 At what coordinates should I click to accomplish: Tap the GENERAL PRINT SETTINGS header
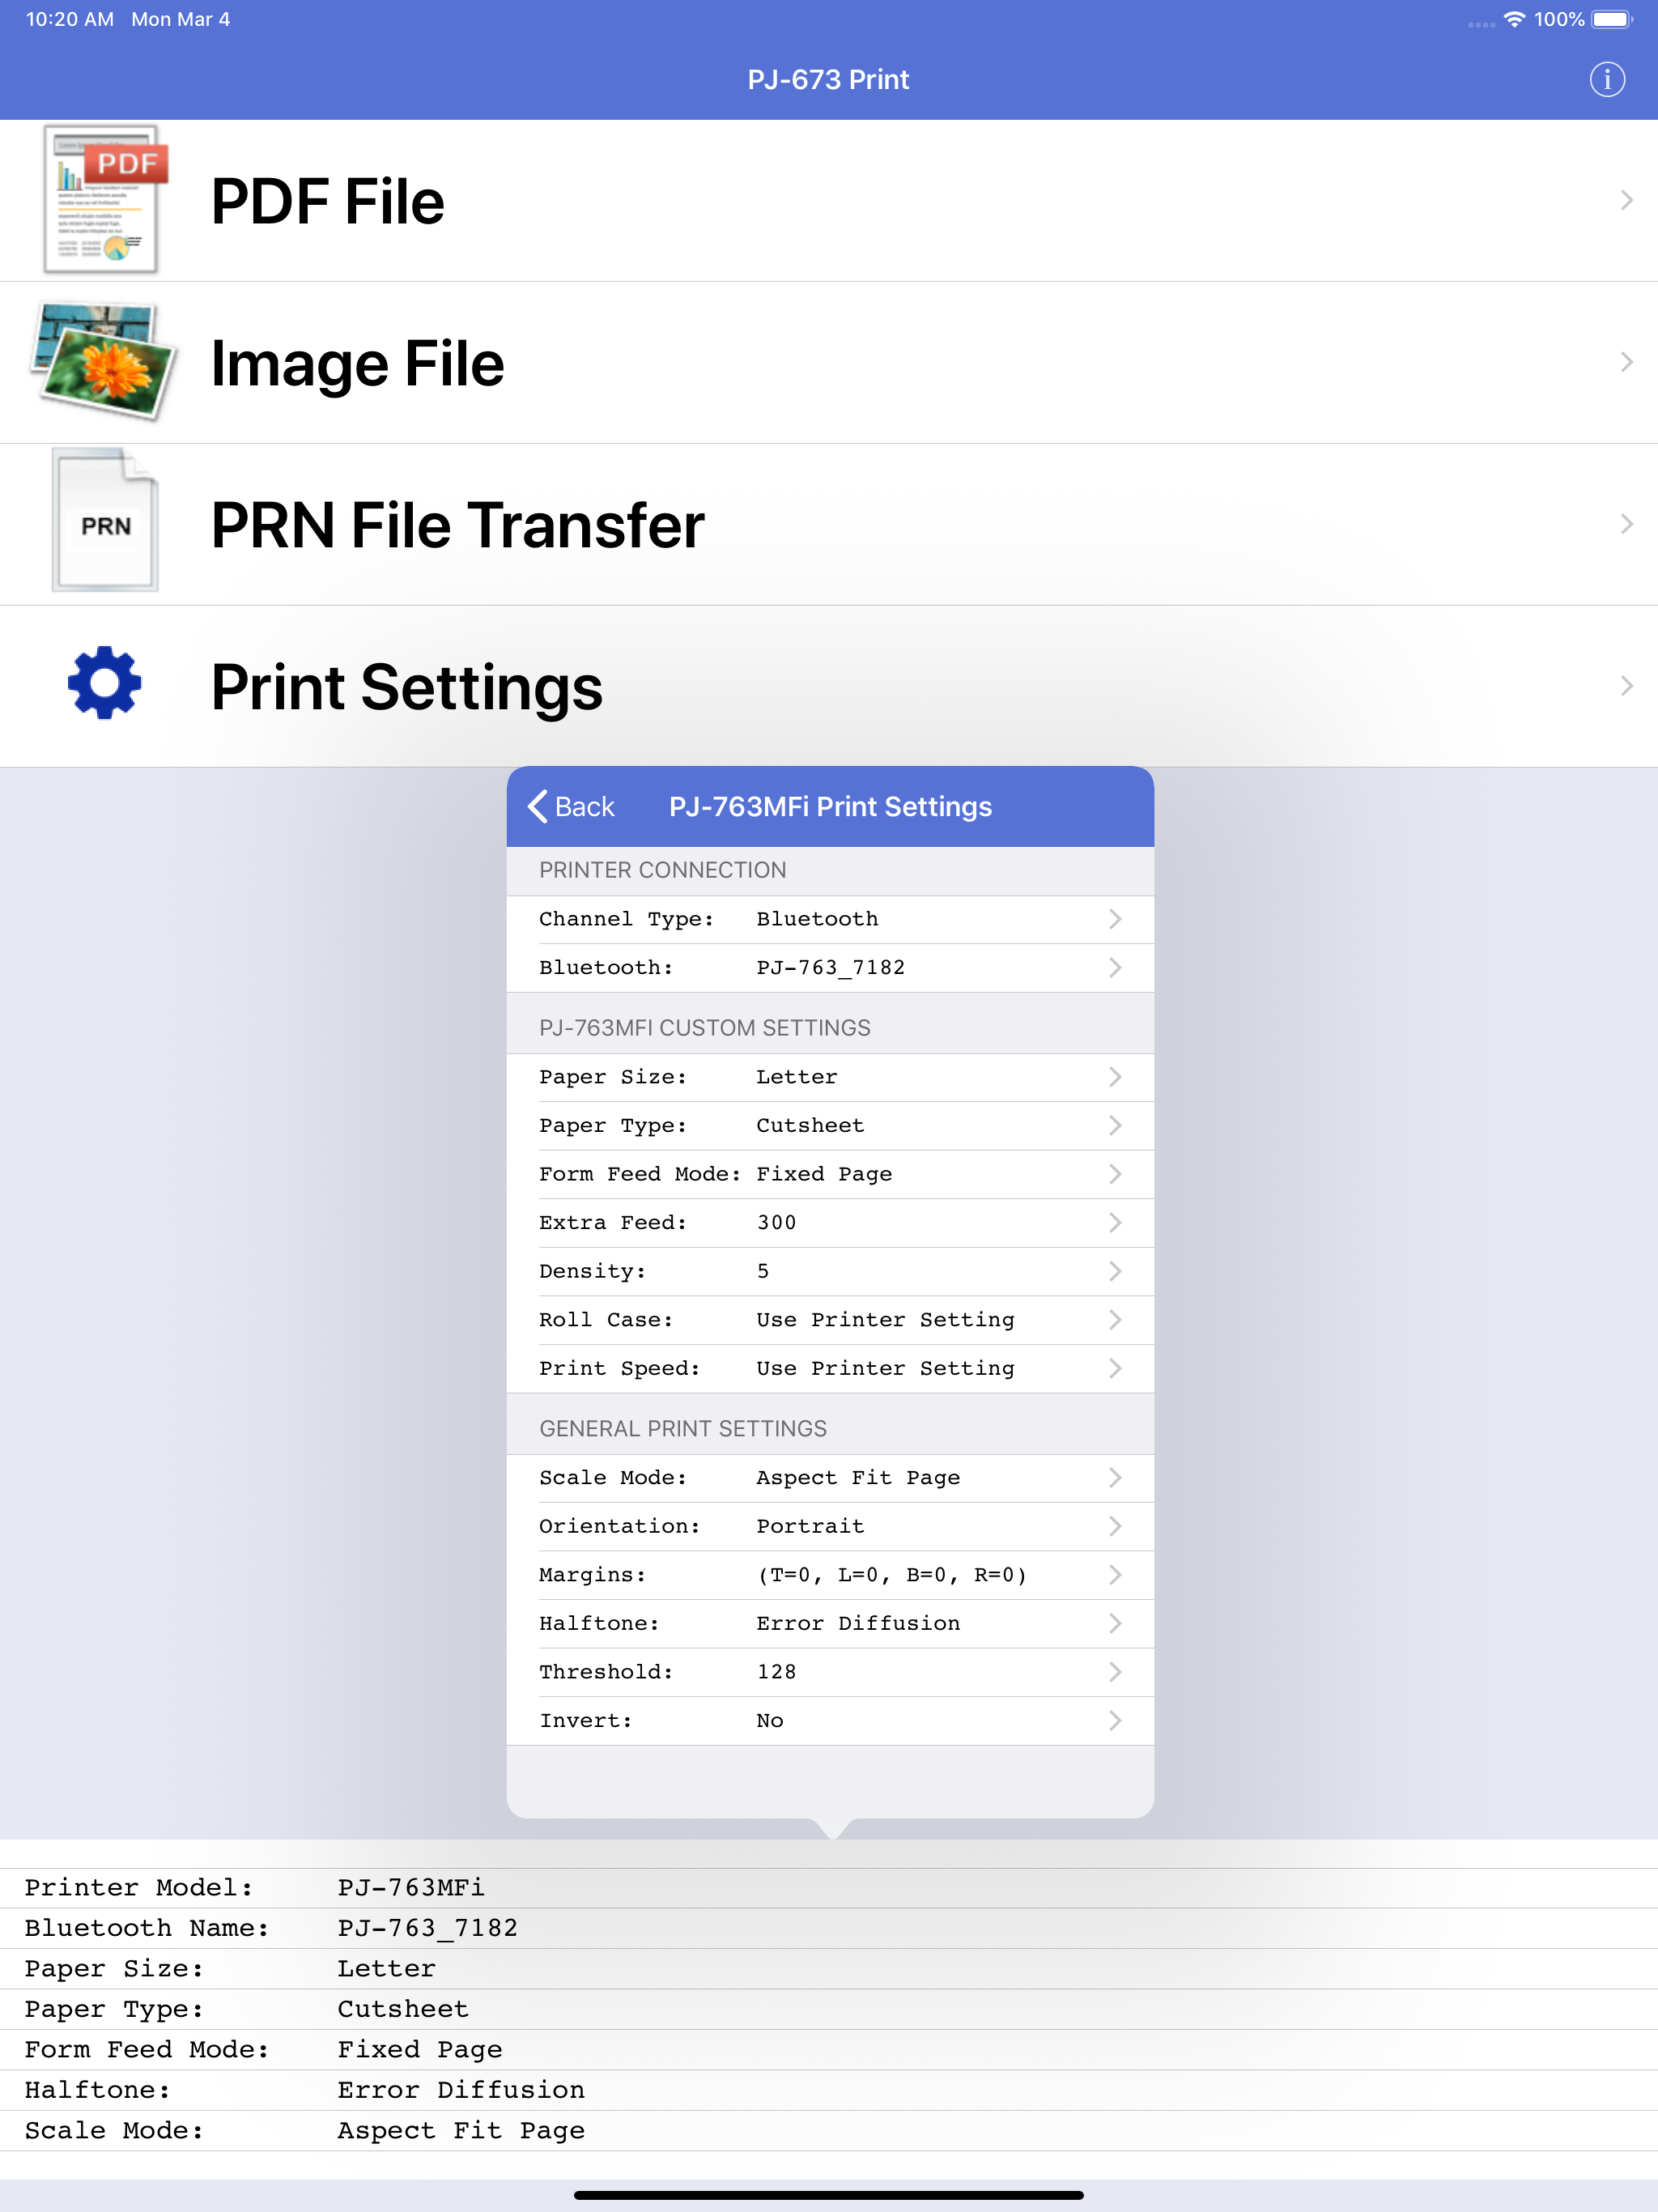pyautogui.click(x=683, y=1429)
